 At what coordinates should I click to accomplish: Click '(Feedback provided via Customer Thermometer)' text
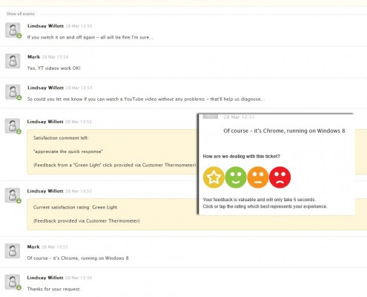[87, 221]
